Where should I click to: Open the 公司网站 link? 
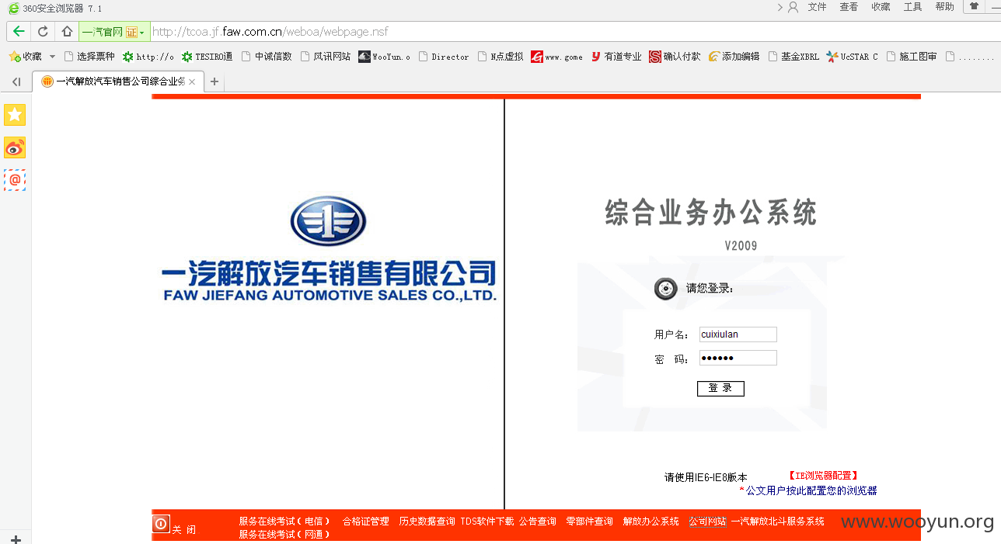click(x=707, y=521)
